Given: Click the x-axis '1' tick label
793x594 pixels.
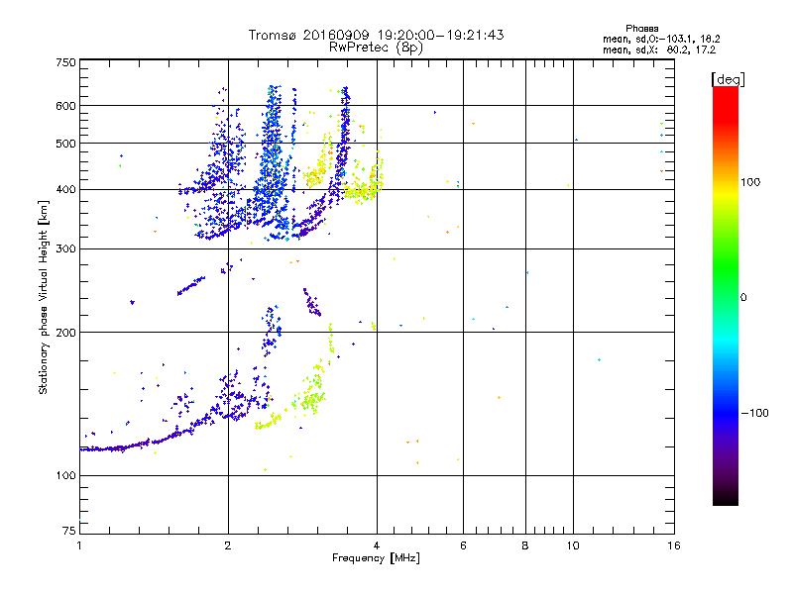Looking at the screenshot, I should coord(79,545).
